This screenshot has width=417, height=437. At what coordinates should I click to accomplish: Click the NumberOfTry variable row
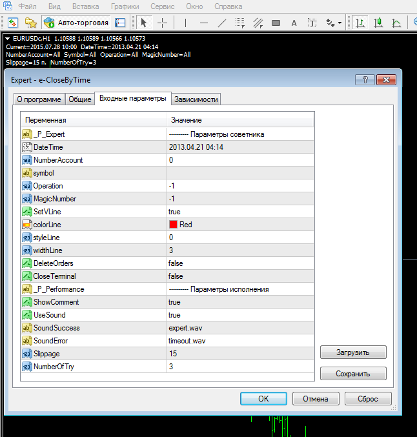(x=167, y=367)
